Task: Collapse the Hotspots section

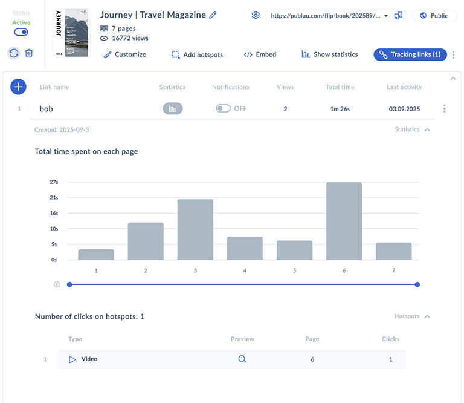Action: click(x=412, y=316)
